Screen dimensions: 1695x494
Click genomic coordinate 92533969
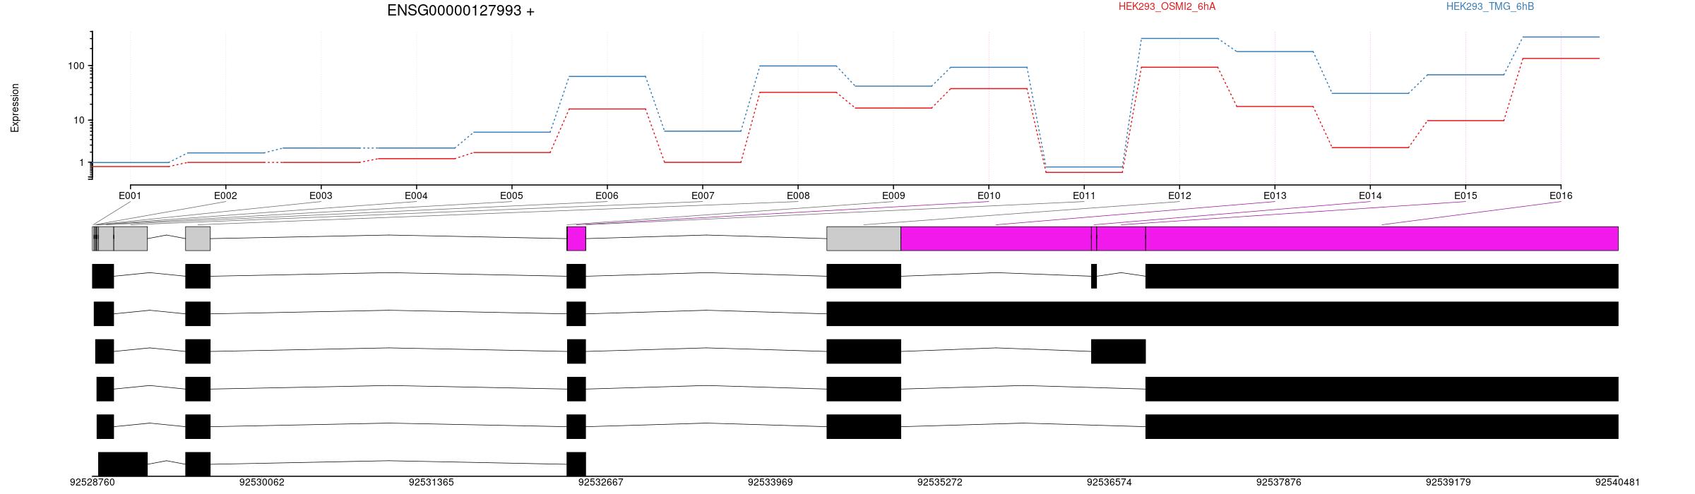pos(771,483)
